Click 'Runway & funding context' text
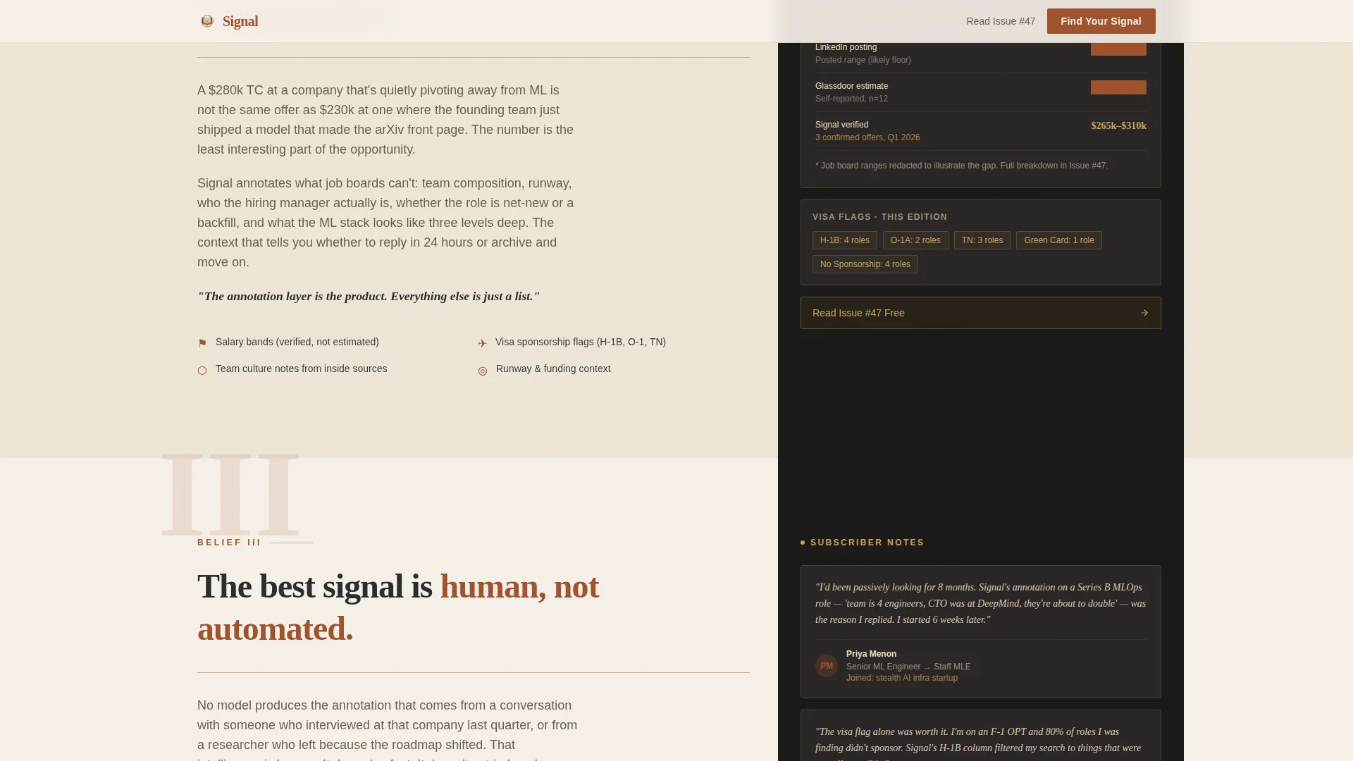The height and width of the screenshot is (761, 1353). tap(553, 369)
